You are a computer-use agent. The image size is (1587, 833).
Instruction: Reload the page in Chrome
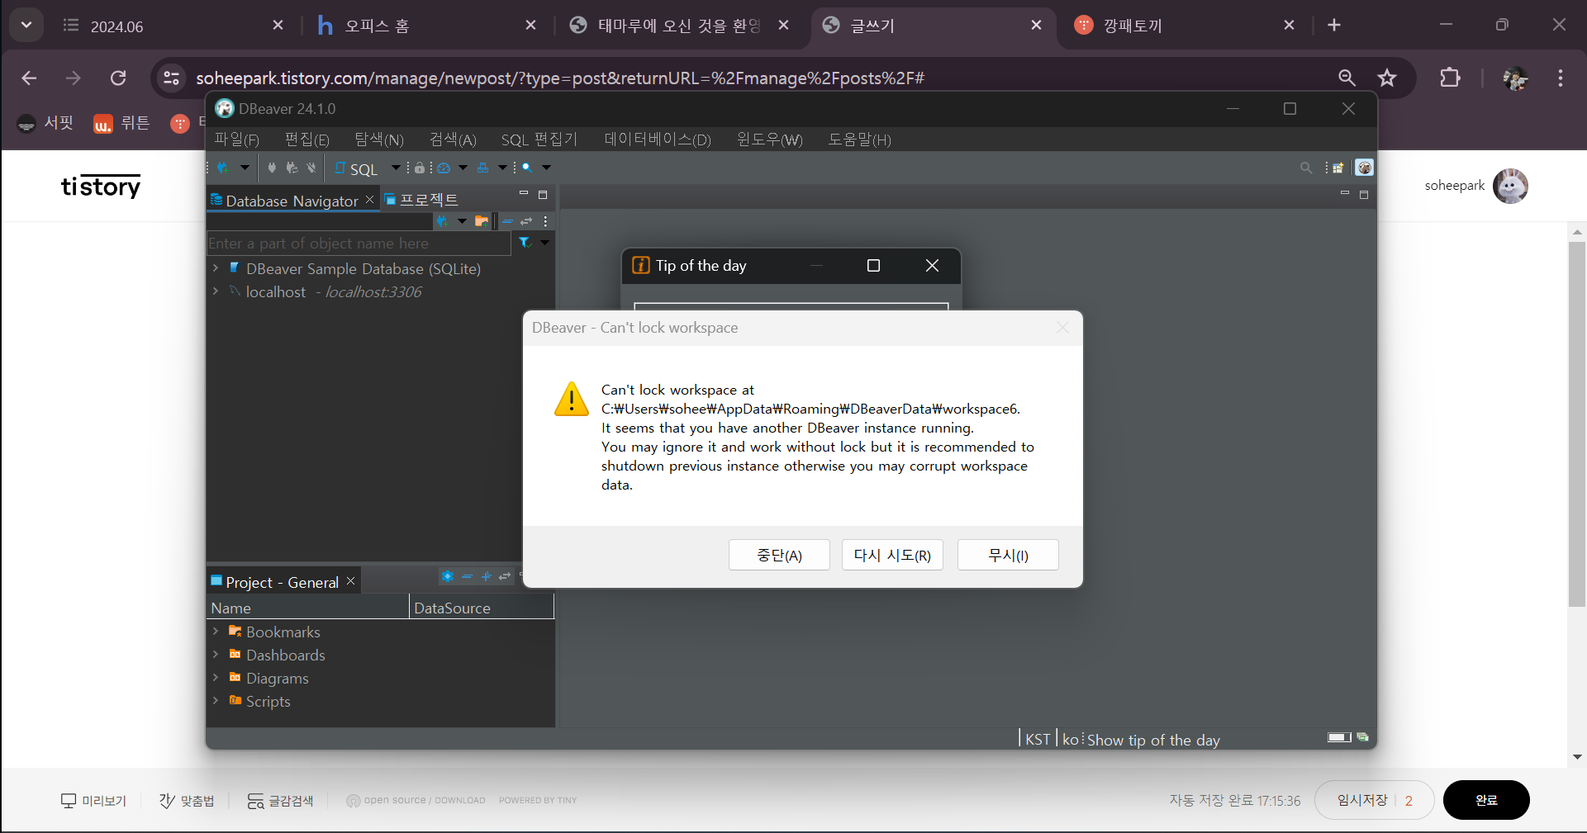pos(118,78)
